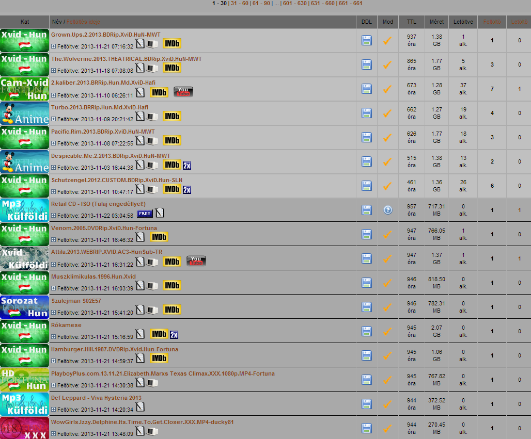Go to last page 661 - 661

[351, 4]
